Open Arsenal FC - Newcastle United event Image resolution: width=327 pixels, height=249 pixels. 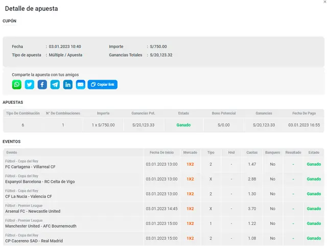coord(33,211)
